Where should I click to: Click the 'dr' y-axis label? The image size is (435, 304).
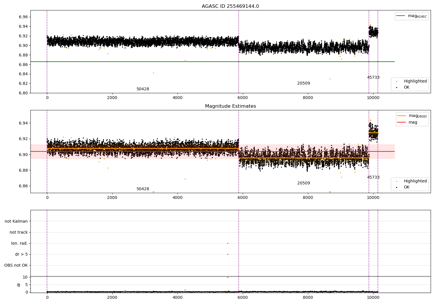click(19, 285)
